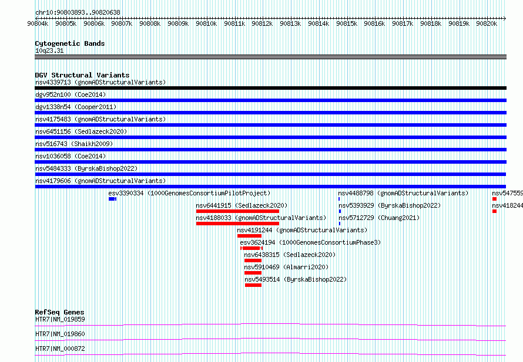The width and height of the screenshot is (523, 362).
Task: Open variant nsv5712729 (Chuang2021) label
Action: tap(379, 218)
